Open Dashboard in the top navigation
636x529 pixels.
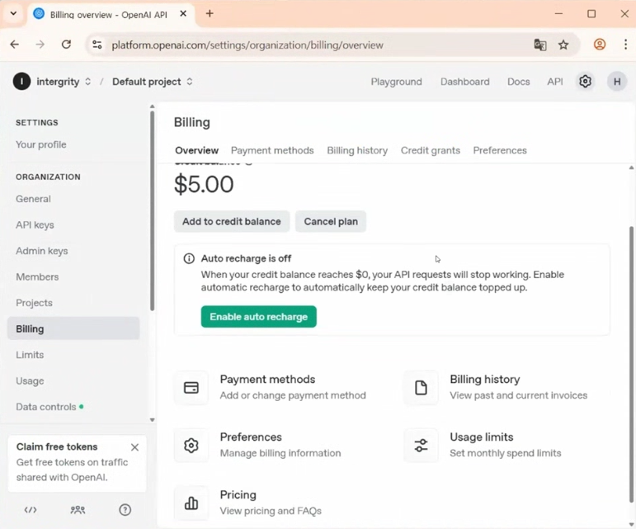[x=464, y=82]
